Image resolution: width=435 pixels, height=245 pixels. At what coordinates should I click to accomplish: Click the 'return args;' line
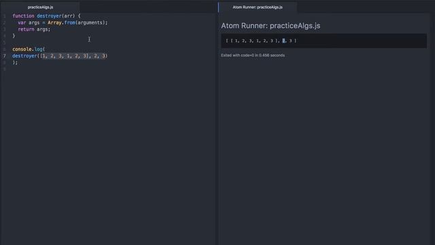[x=34, y=29]
